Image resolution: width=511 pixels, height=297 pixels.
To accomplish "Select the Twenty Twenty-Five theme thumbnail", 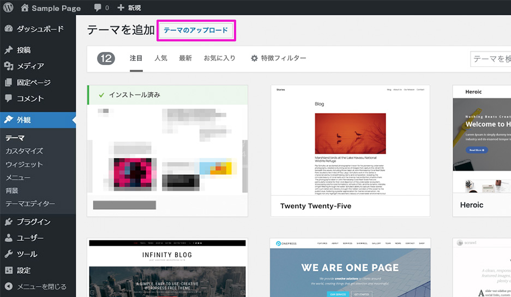I will coord(350,141).
